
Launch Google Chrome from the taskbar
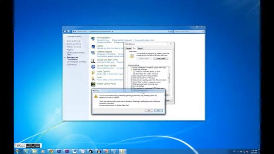coord(51,151)
